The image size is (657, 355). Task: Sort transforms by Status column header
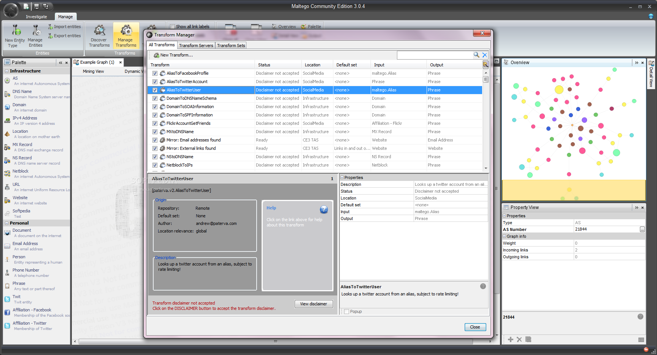coord(278,65)
